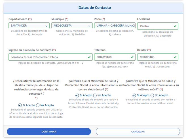Click the Localidad label
Screen dimensions: 186x140
pyautogui.click(x=143, y=19)
